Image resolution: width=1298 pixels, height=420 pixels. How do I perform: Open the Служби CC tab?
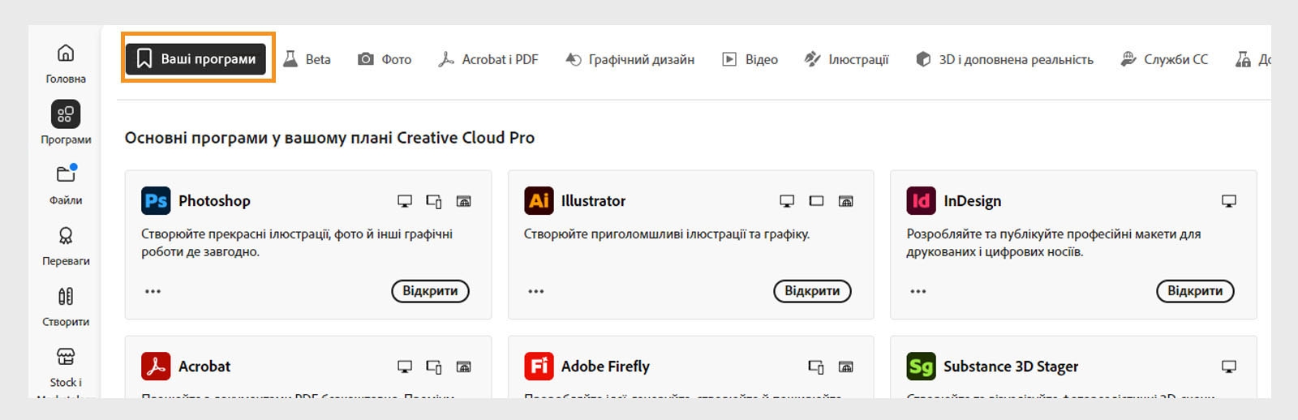(x=1164, y=59)
